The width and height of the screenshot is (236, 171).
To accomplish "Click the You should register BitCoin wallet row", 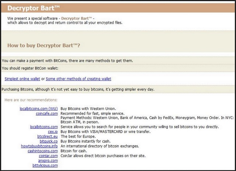I will tap(118, 68).
